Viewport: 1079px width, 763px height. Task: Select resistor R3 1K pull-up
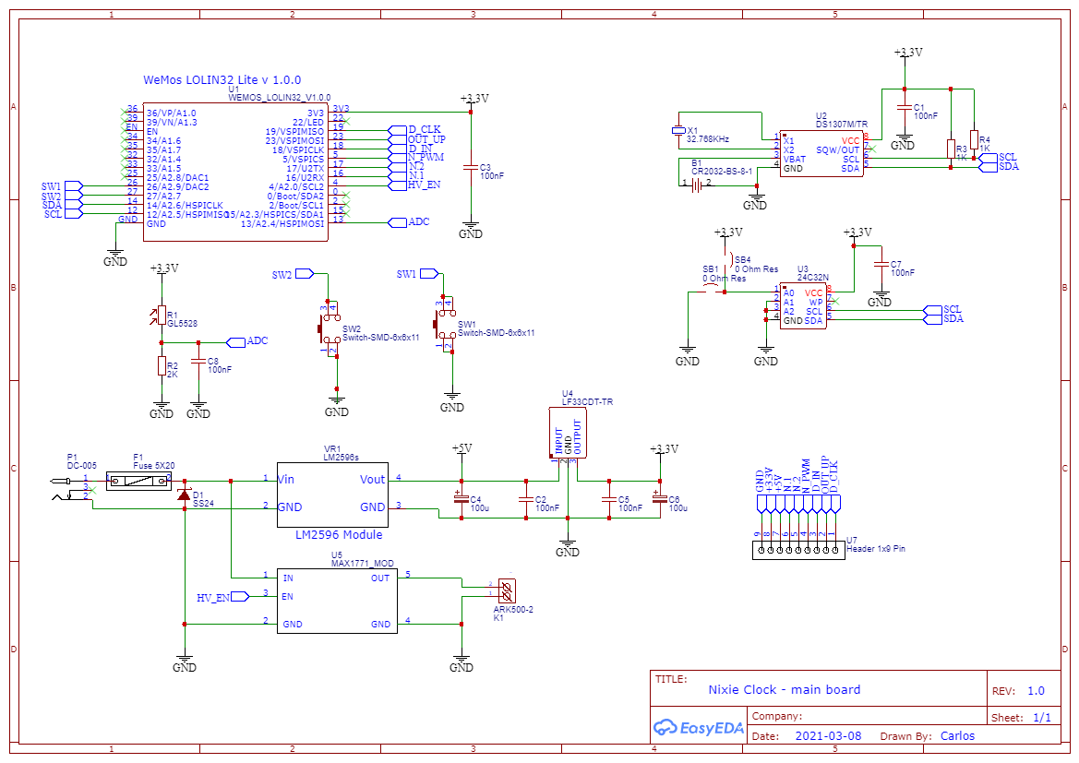tap(951, 149)
